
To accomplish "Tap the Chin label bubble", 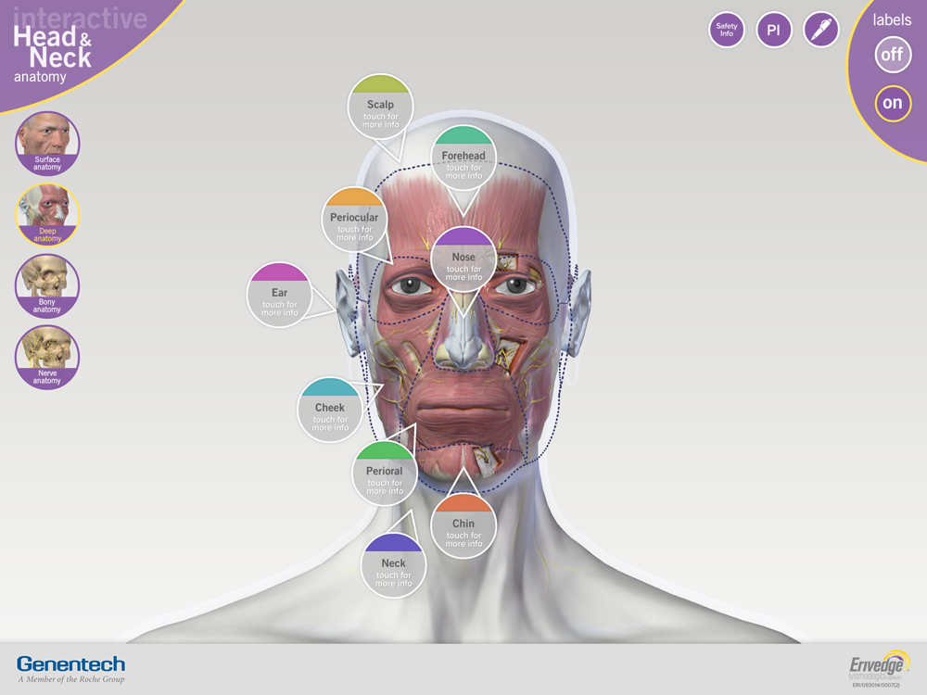I will coord(463,526).
